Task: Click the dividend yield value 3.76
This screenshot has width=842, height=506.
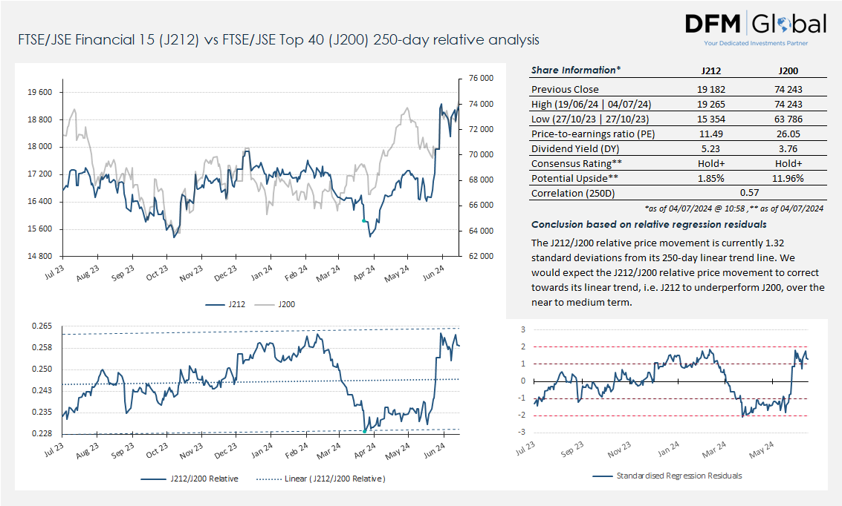Action: click(x=788, y=149)
